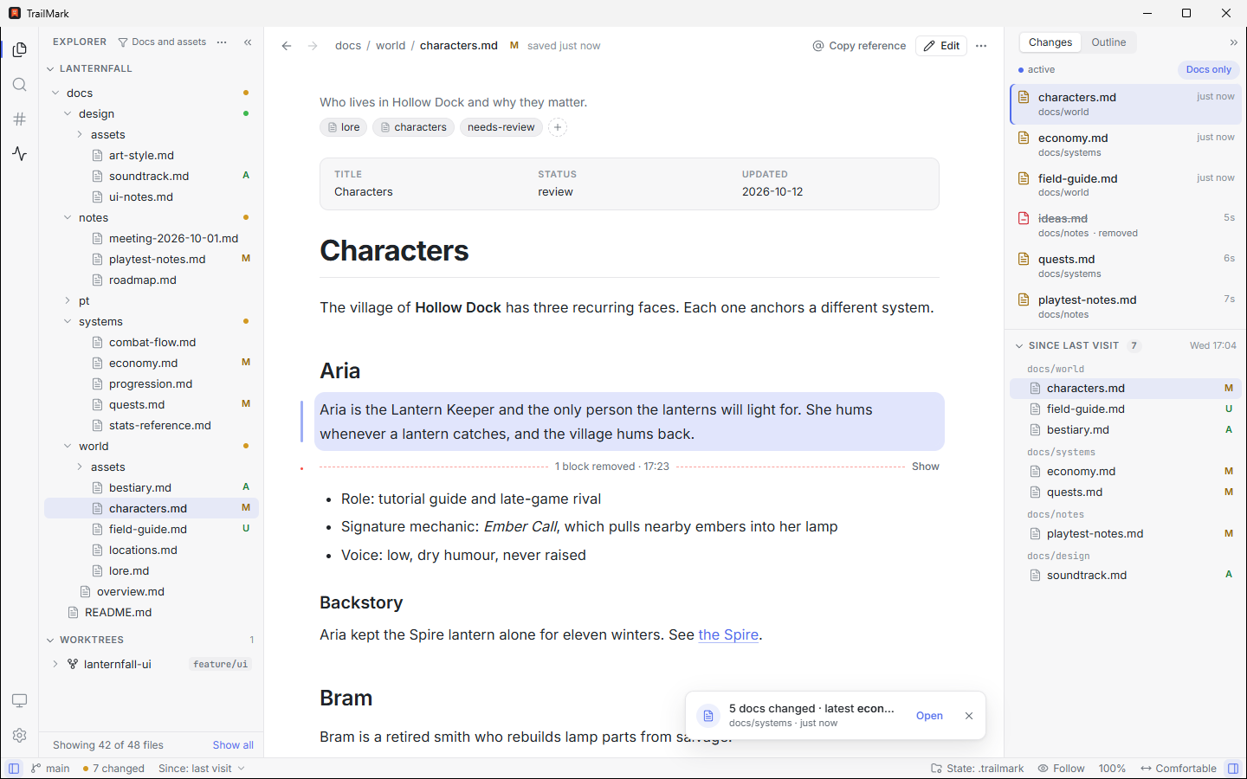Open Settings gear in left bar

click(20, 735)
